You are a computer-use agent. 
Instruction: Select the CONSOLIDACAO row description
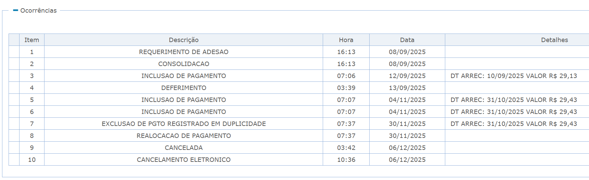pos(183,64)
